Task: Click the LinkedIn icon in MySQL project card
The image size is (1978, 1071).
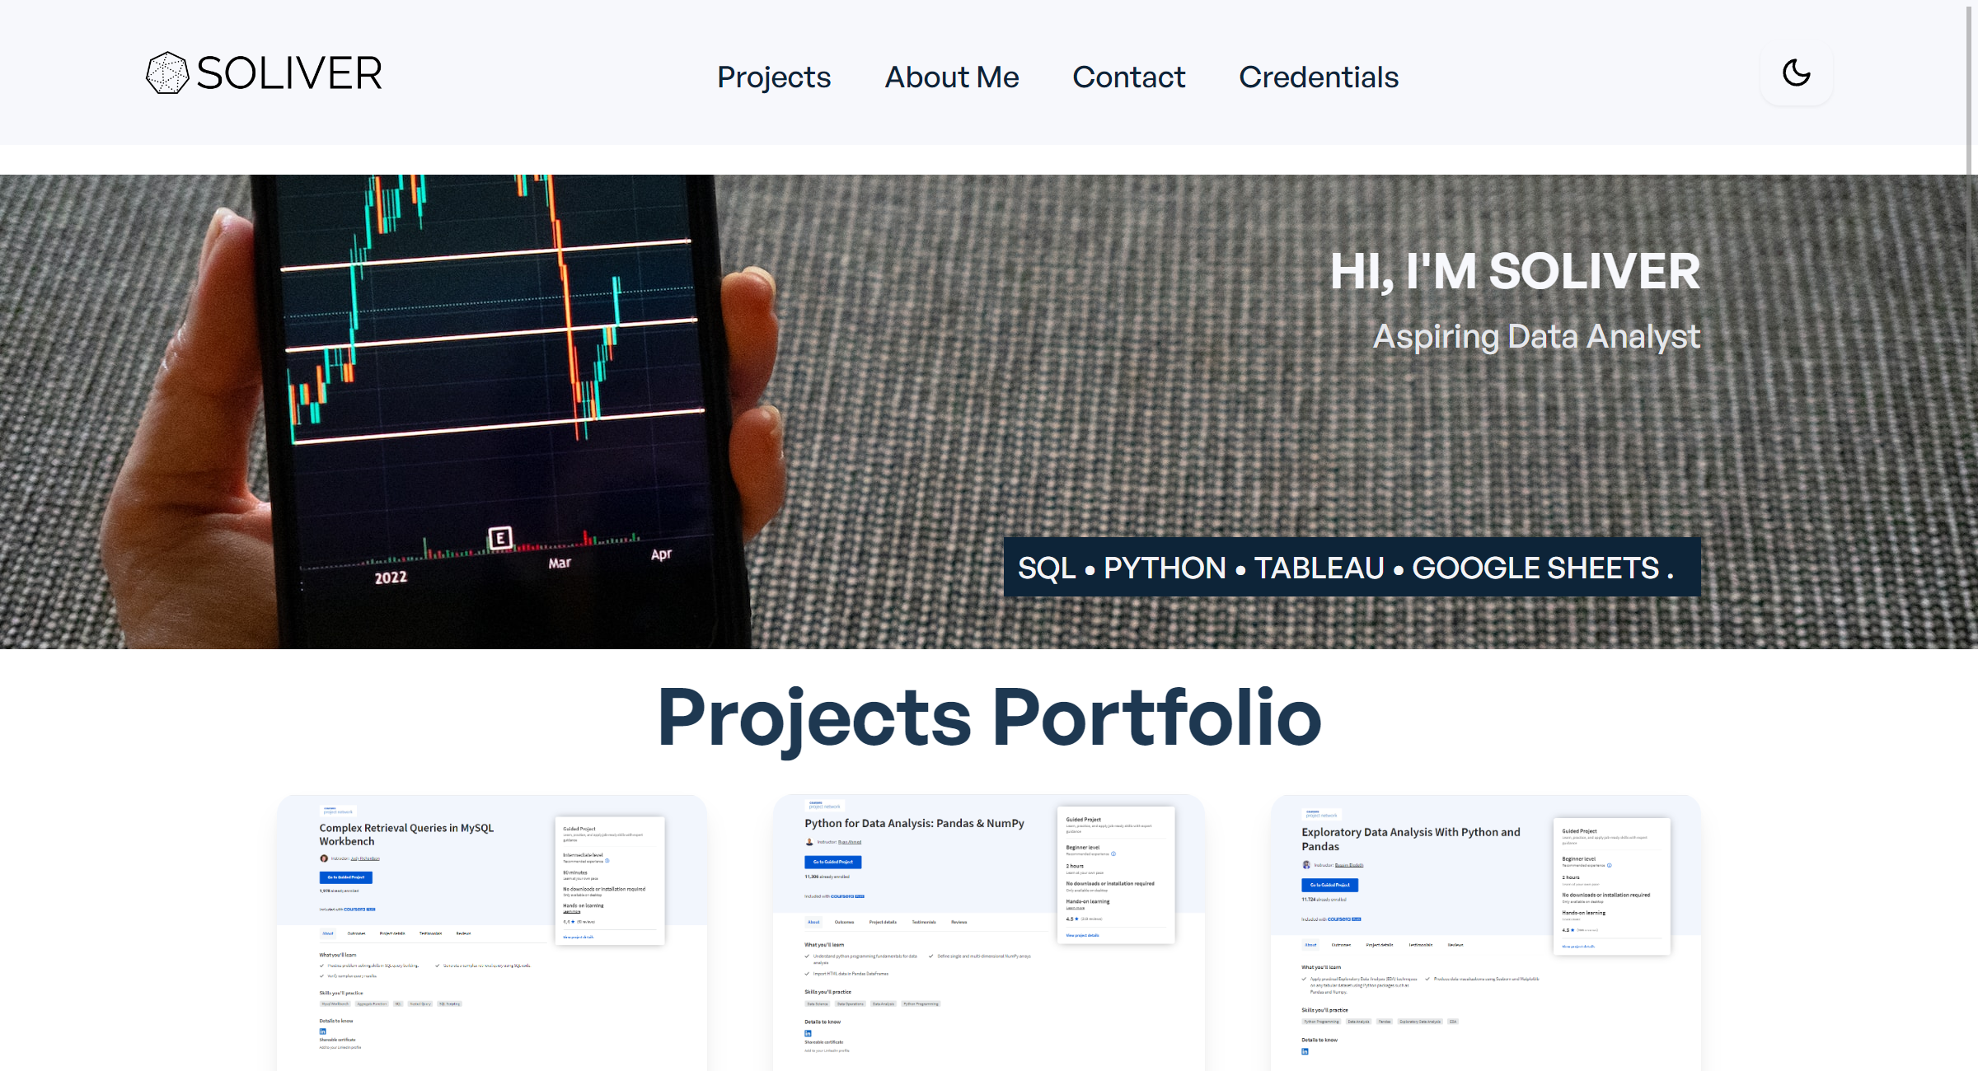Action: point(323,1031)
